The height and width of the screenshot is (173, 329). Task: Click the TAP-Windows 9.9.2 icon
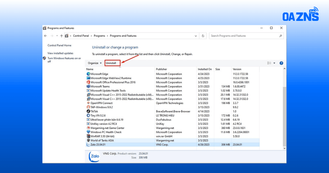(x=88, y=107)
